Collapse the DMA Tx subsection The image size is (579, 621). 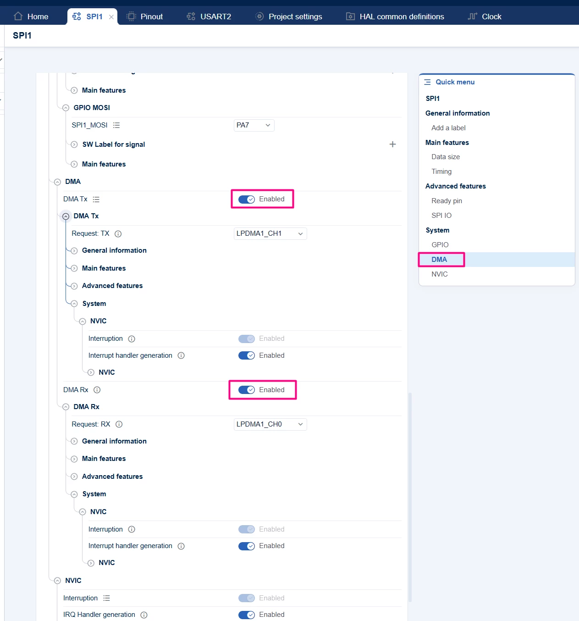(x=66, y=216)
